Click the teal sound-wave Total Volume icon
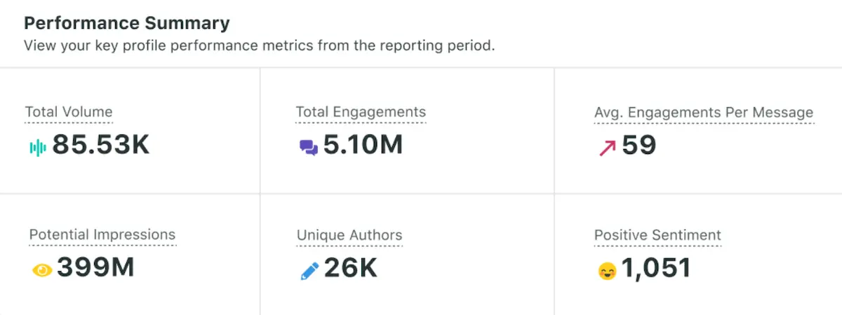Screen dimensions: 842x315 click(x=37, y=147)
